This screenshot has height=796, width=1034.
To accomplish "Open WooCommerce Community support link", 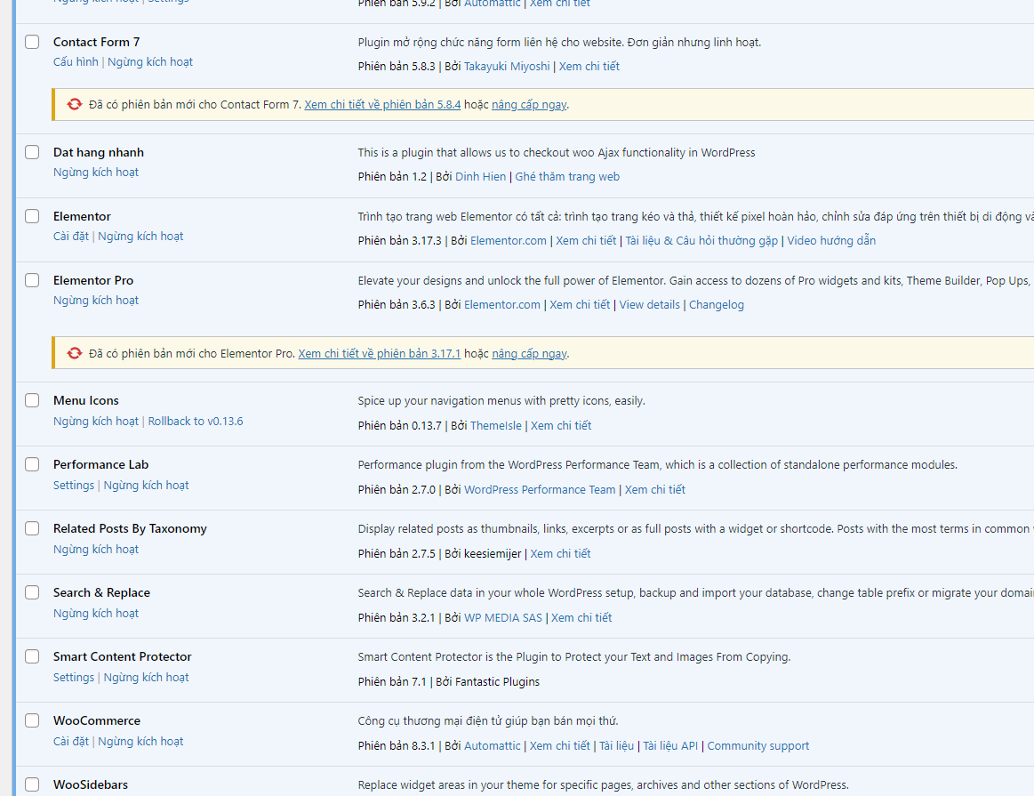I will [758, 745].
